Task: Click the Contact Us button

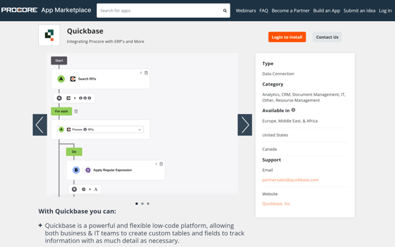Action: coord(327,37)
